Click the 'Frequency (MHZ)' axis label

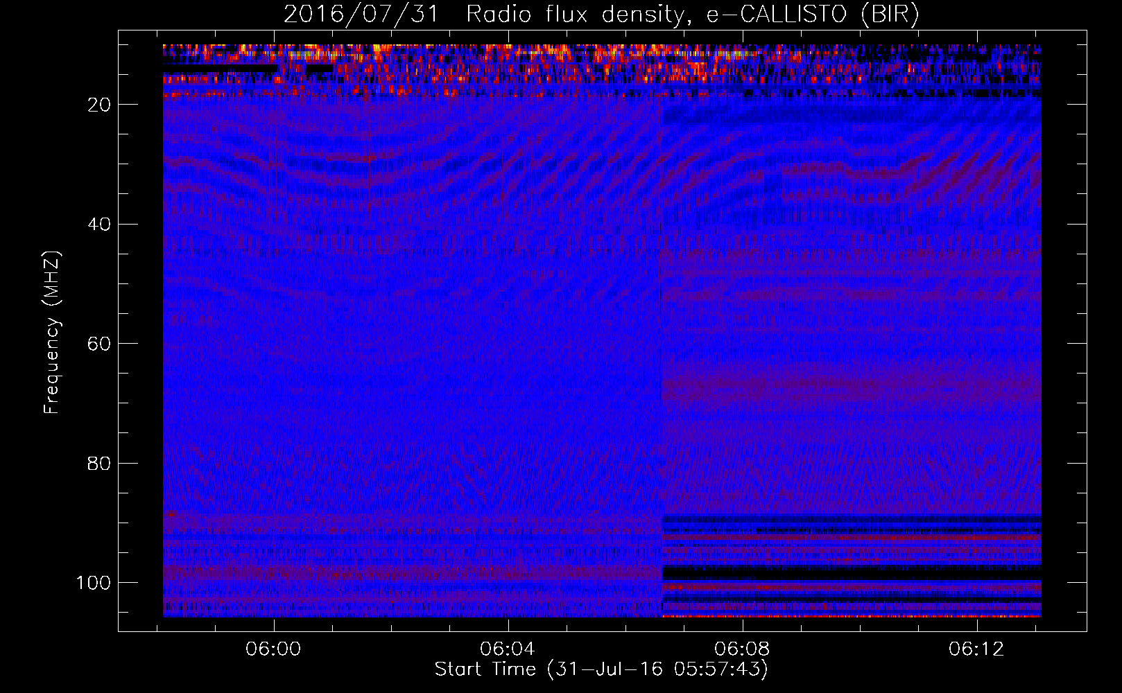(52, 333)
